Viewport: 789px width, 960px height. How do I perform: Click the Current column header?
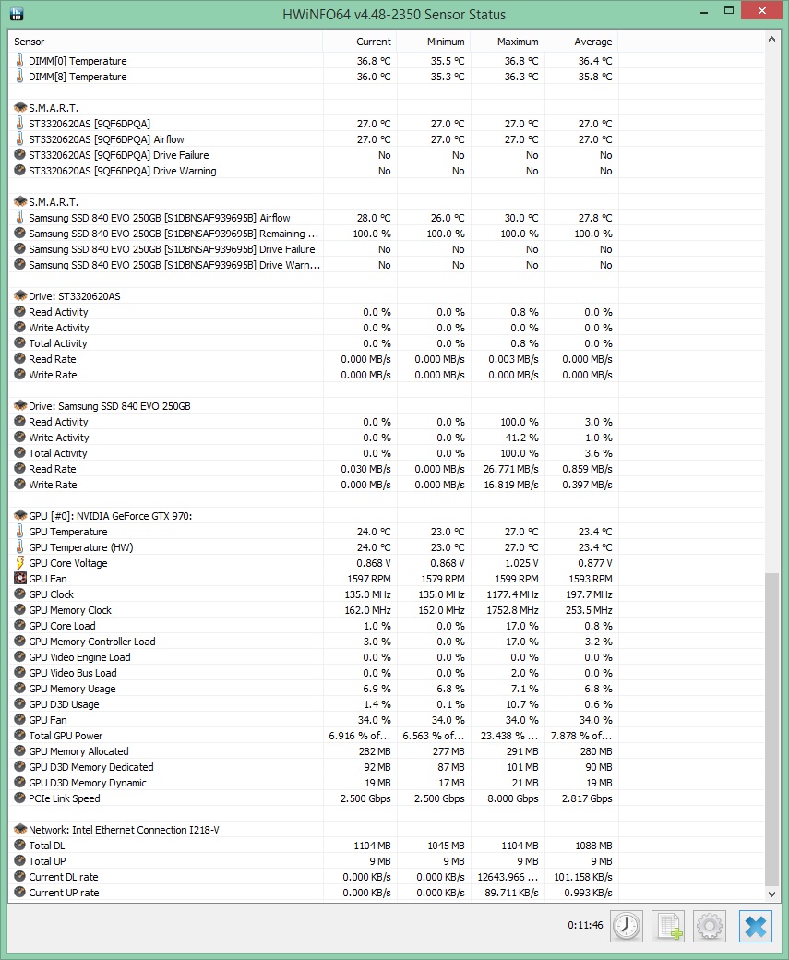359,42
